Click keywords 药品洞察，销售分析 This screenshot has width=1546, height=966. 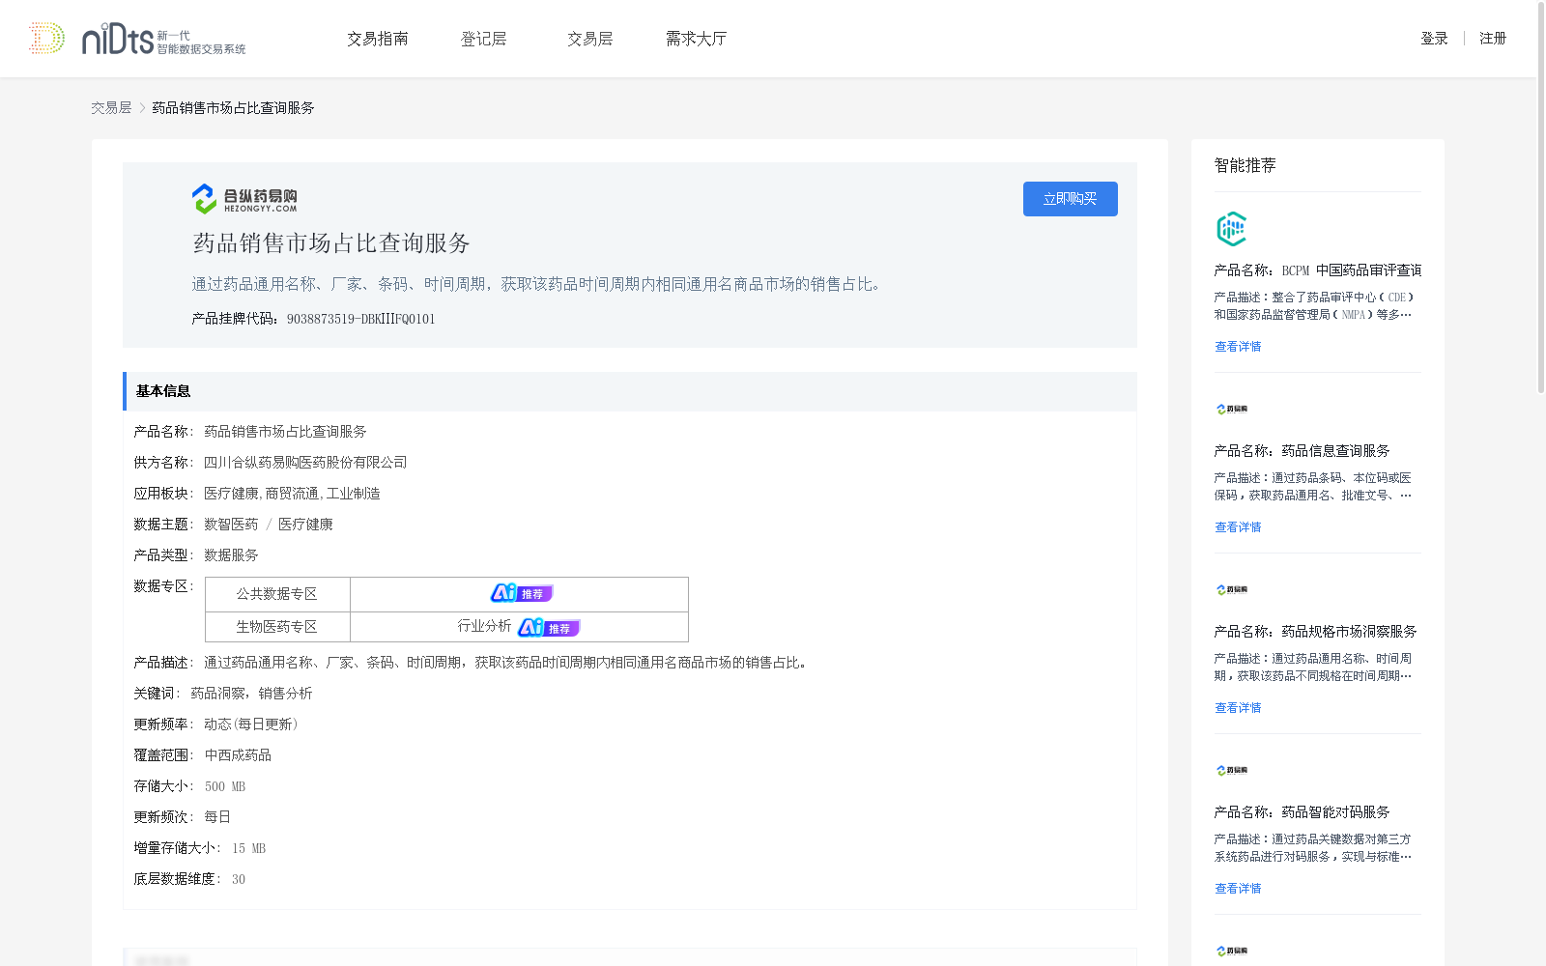251,694
